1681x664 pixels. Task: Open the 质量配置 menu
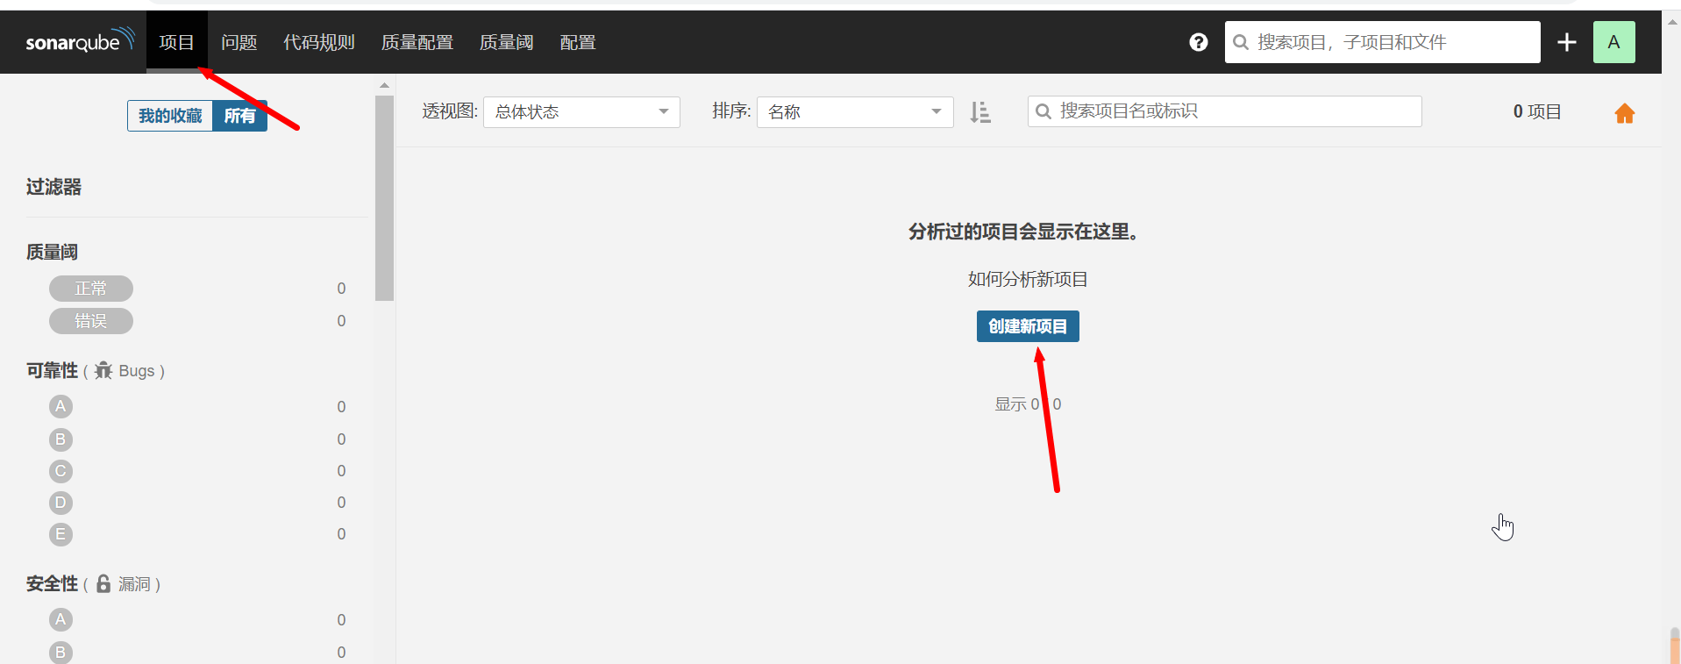tap(417, 42)
